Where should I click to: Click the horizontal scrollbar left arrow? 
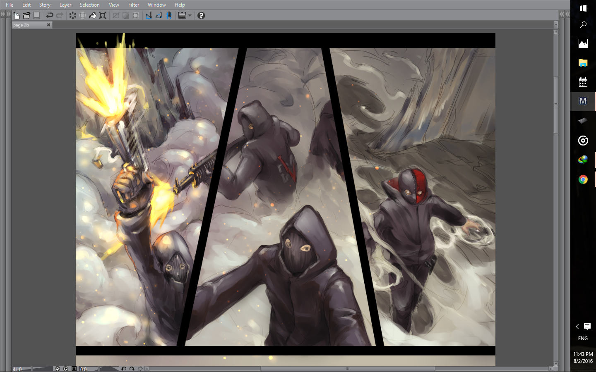147,369
